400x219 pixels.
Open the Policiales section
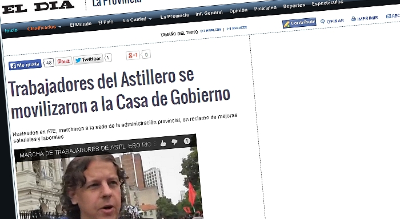(265, 8)
